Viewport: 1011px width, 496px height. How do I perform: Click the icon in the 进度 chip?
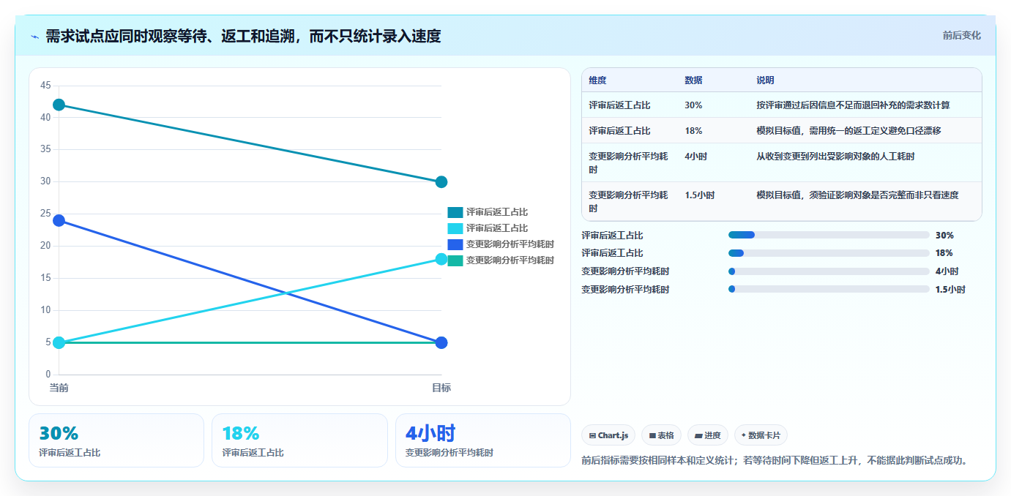coord(698,435)
